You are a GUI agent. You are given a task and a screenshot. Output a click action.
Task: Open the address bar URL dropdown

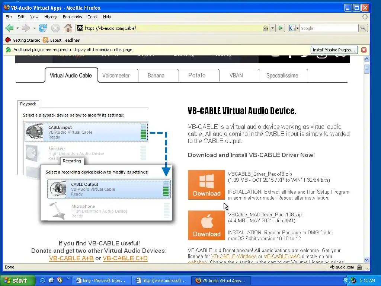pyautogui.click(x=272, y=28)
